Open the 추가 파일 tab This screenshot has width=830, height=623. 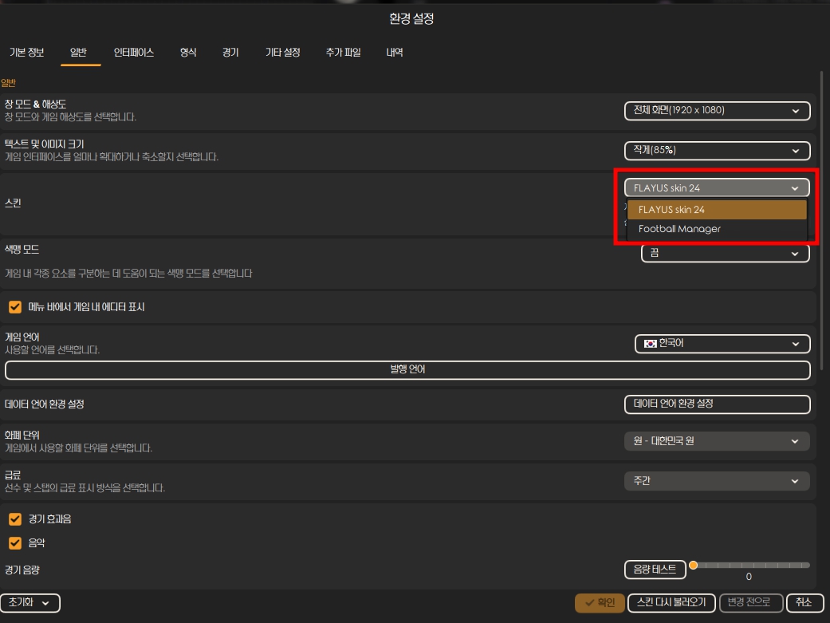click(343, 53)
